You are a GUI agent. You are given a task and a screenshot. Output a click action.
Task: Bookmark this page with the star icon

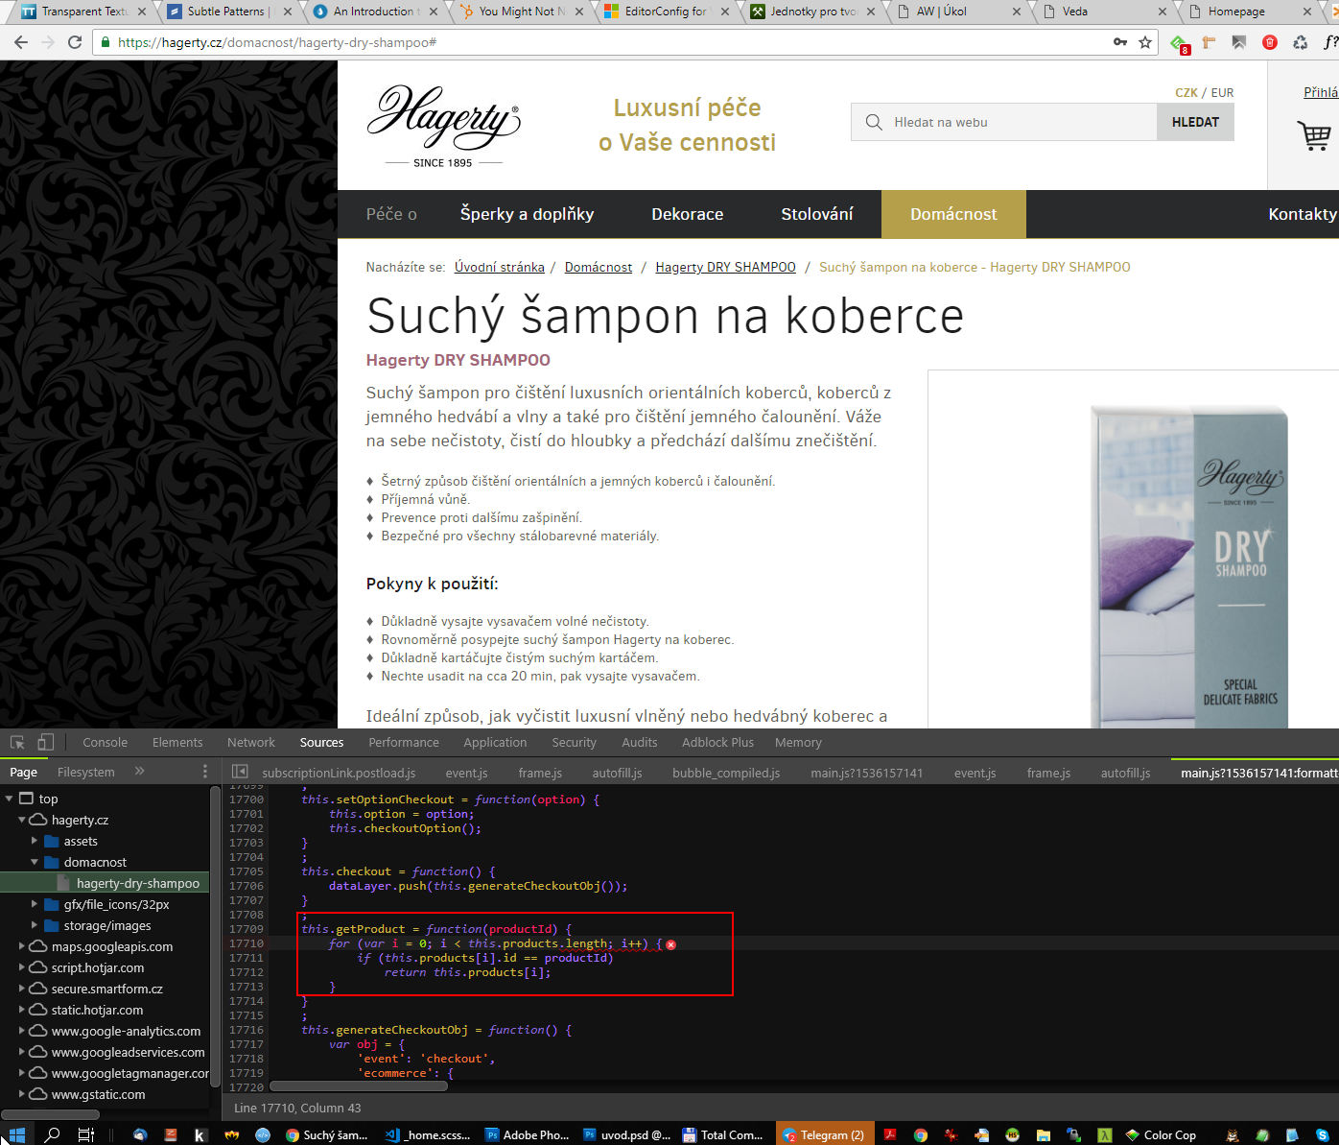[x=1145, y=42]
